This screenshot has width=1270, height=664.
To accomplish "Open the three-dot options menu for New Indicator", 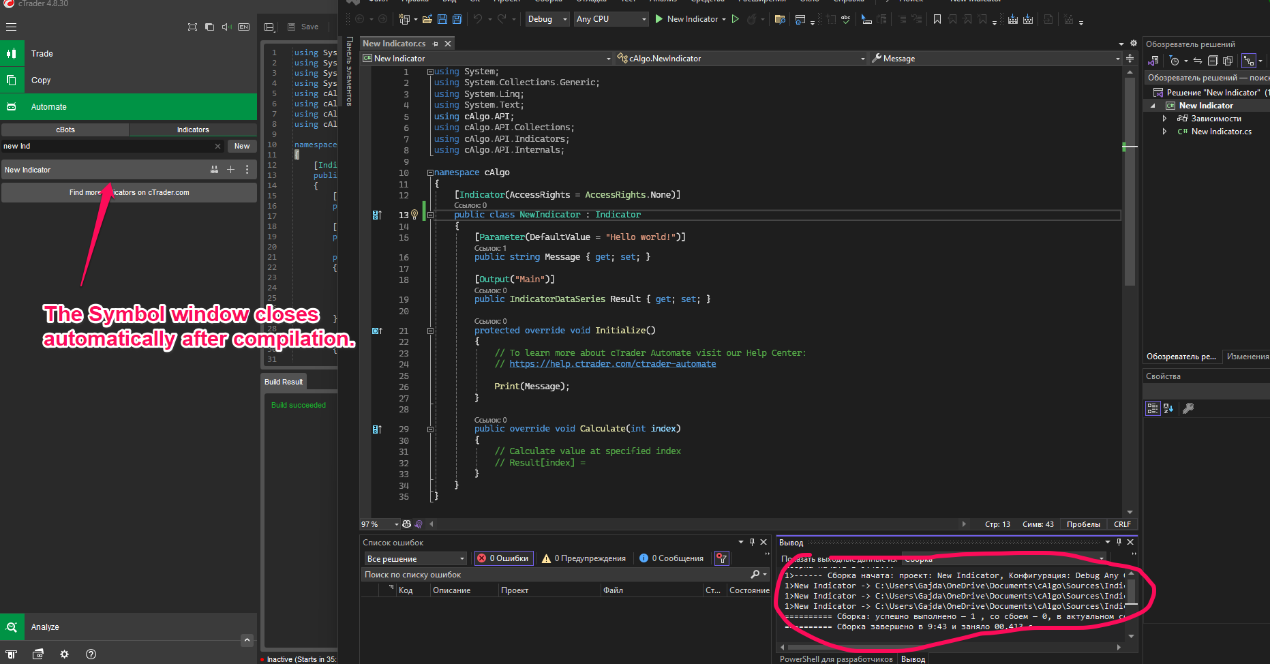I will (247, 170).
